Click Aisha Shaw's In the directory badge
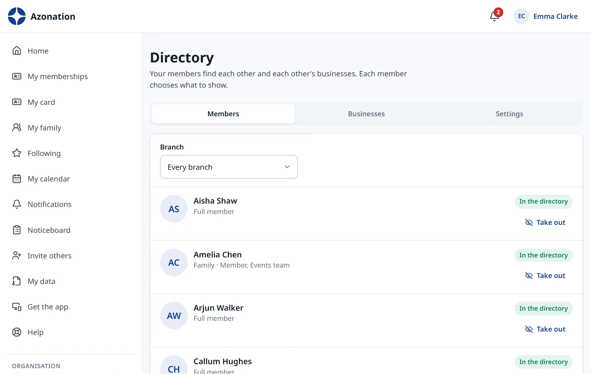This screenshot has width=591, height=374. pyautogui.click(x=543, y=201)
